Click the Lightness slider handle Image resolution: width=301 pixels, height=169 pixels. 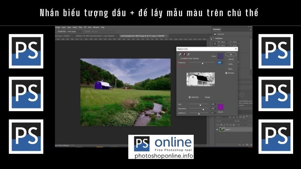coord(199,114)
